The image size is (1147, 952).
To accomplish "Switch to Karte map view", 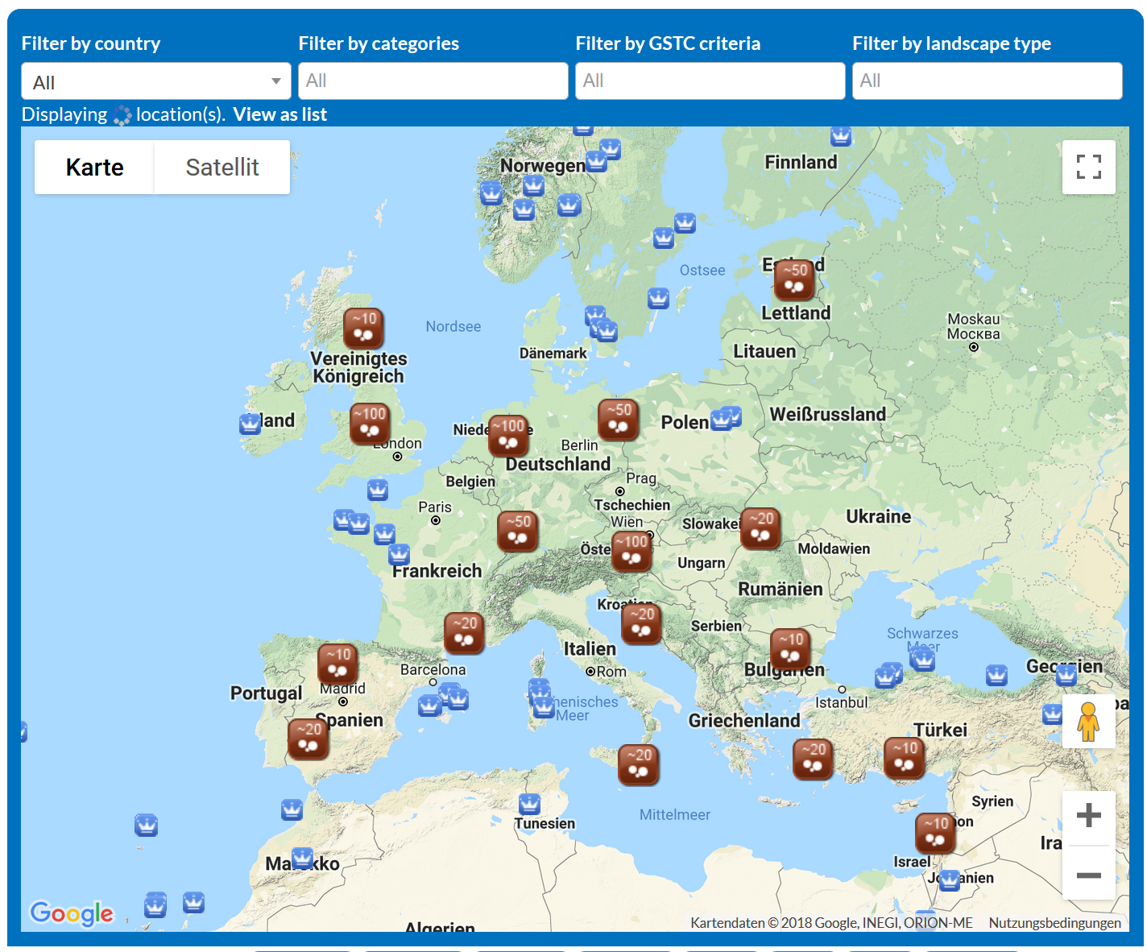I will 94,168.
